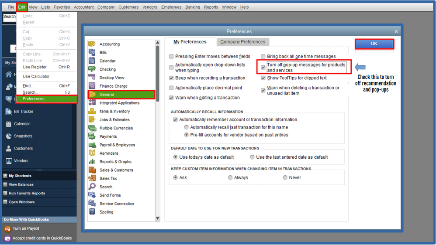Image resolution: width=436 pixels, height=245 pixels.
Task: Click the Turn on Payroll icon
Action: (x=7, y=229)
